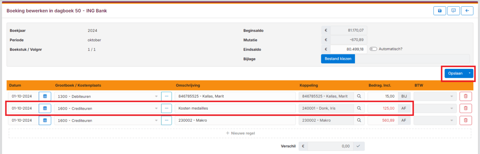Open BTW dropdown on the Makro row
This screenshot has height=154, width=480.
[435, 120]
